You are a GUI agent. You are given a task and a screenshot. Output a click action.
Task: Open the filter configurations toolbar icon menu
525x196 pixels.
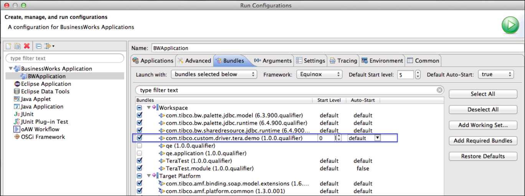pyautogui.click(x=49, y=46)
